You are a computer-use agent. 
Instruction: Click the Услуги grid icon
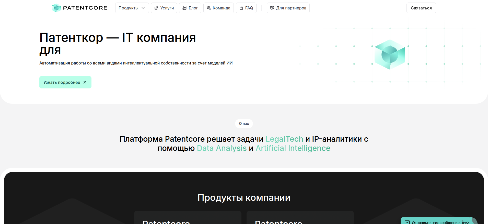pos(156,8)
